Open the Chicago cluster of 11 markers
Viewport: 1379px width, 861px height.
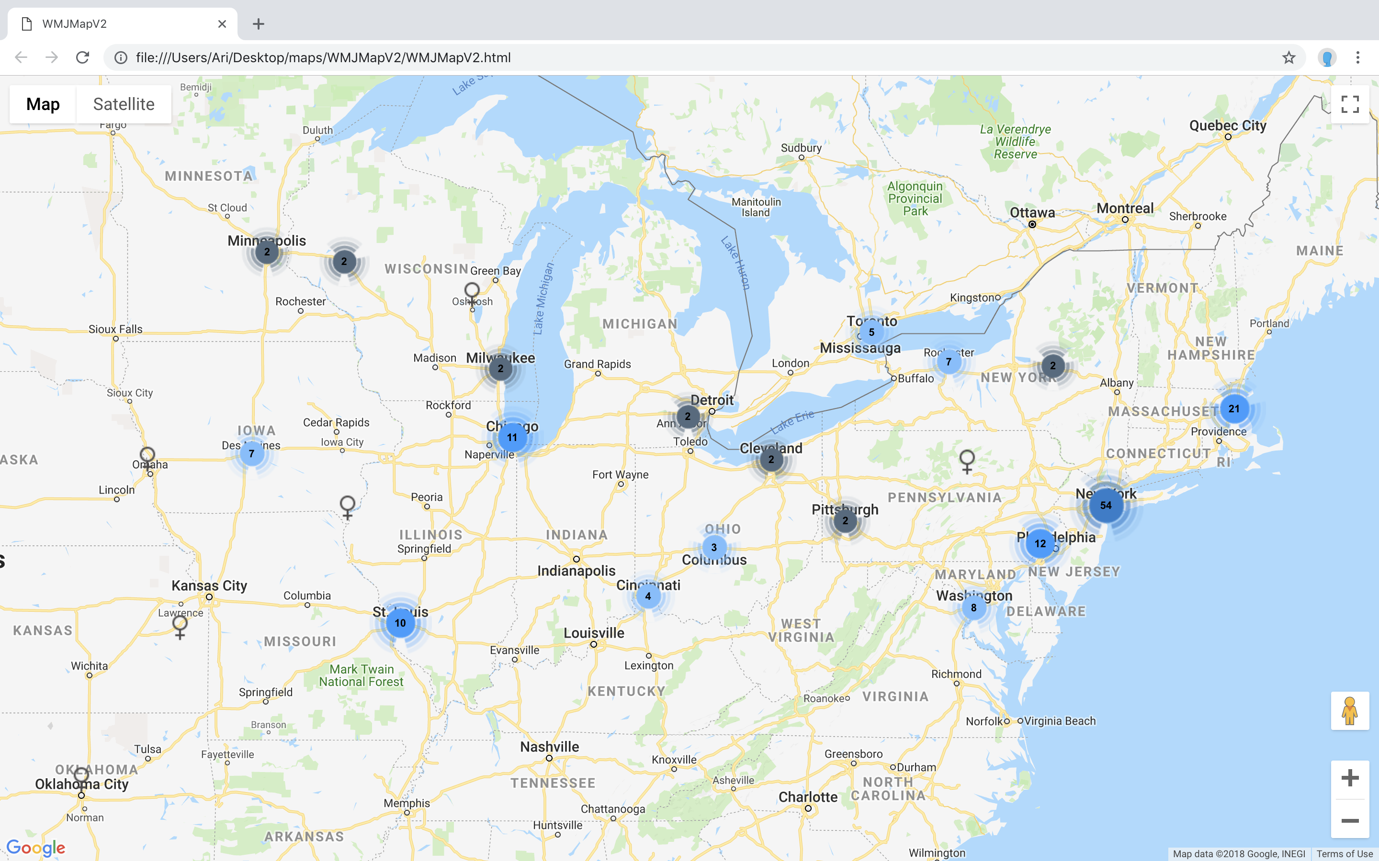click(512, 437)
